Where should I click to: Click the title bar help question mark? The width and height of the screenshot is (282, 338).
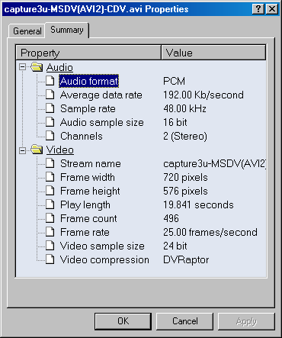[258, 9]
